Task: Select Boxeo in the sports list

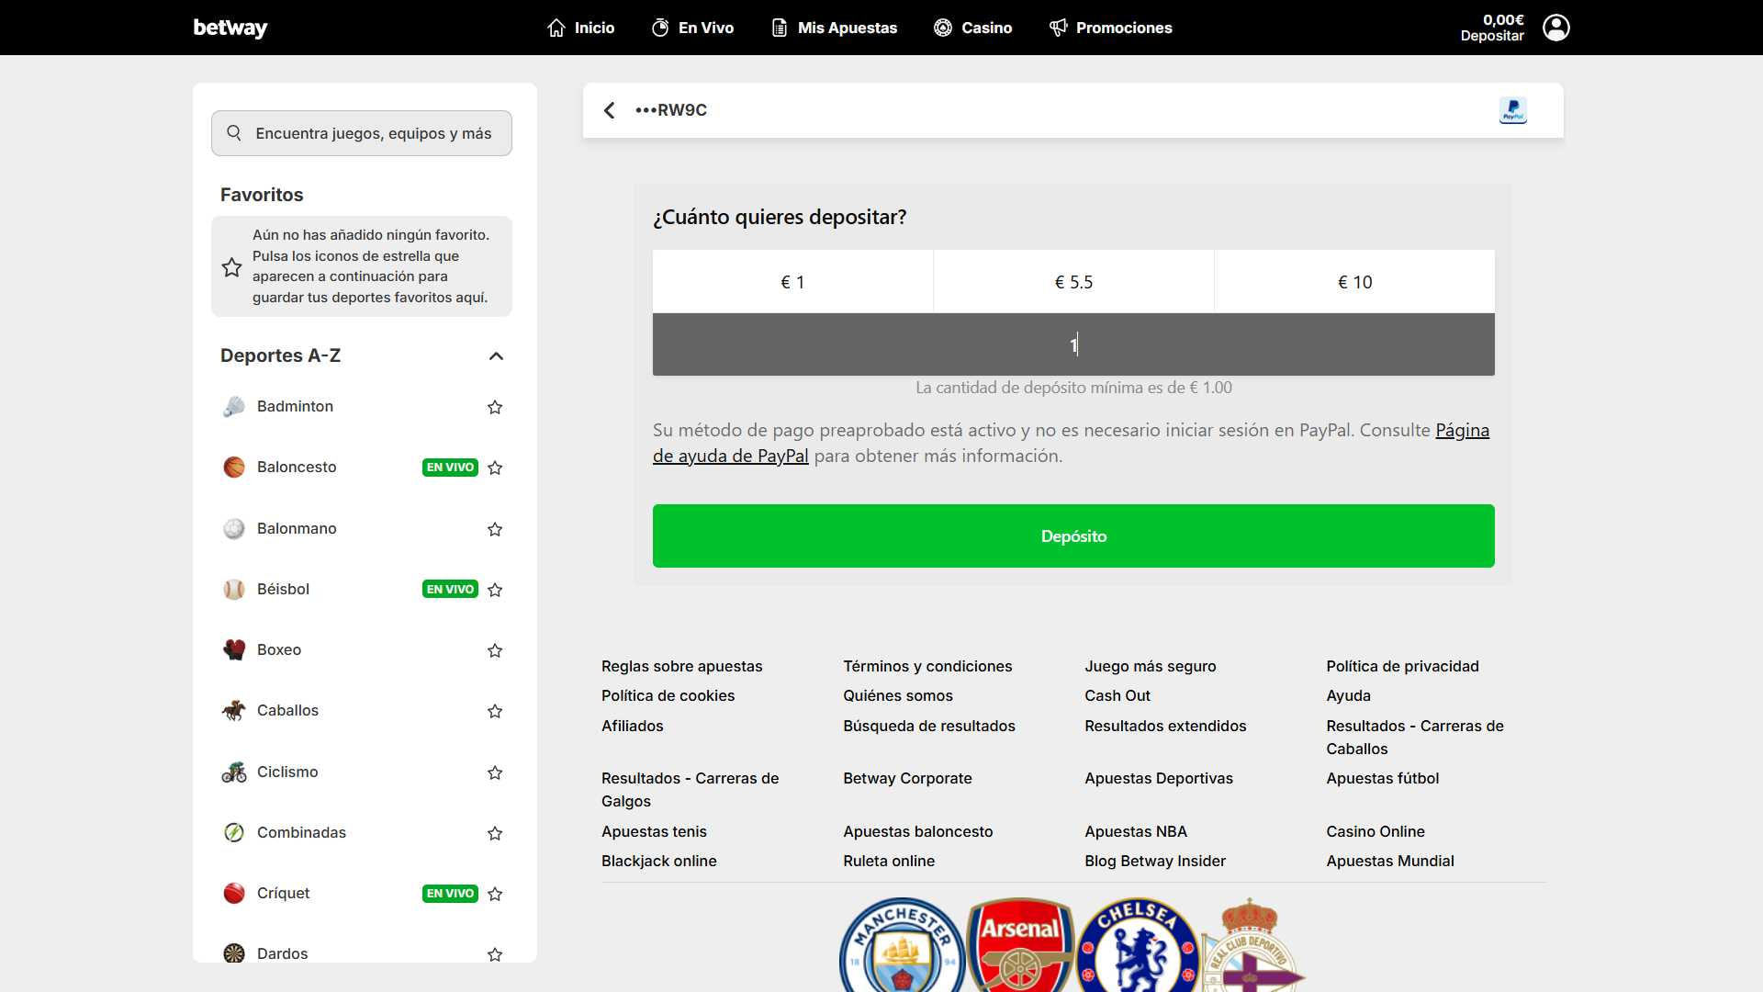Action: tap(279, 649)
